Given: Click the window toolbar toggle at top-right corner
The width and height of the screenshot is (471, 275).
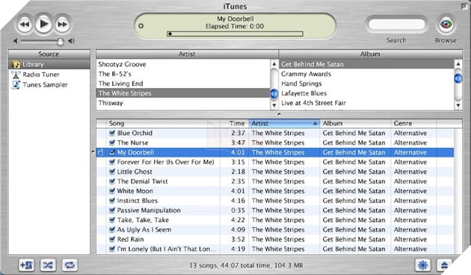Looking at the screenshot, I should point(464,6).
